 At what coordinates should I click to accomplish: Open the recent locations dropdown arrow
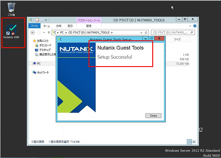pyautogui.click(x=44, y=33)
